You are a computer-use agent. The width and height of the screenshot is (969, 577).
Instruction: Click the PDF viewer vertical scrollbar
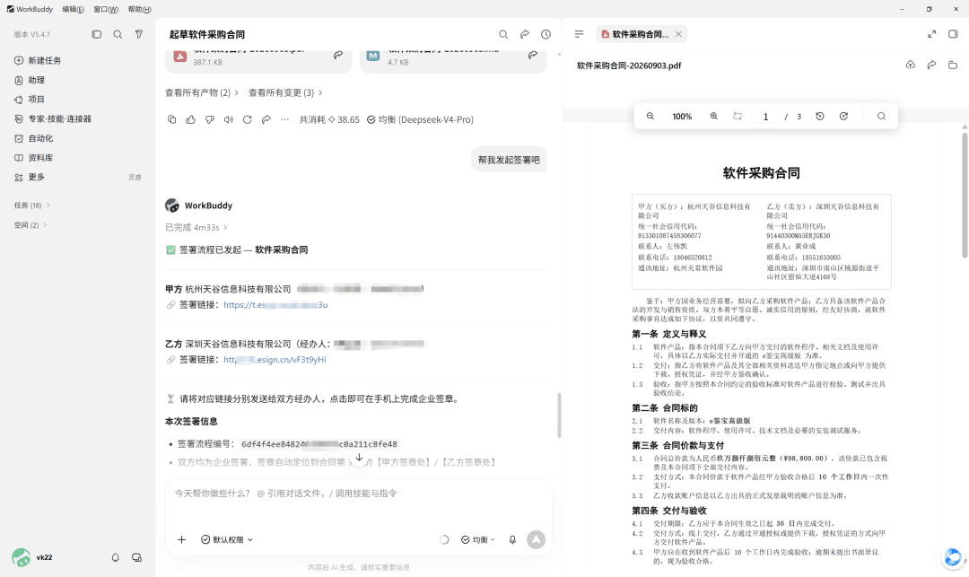click(964, 195)
